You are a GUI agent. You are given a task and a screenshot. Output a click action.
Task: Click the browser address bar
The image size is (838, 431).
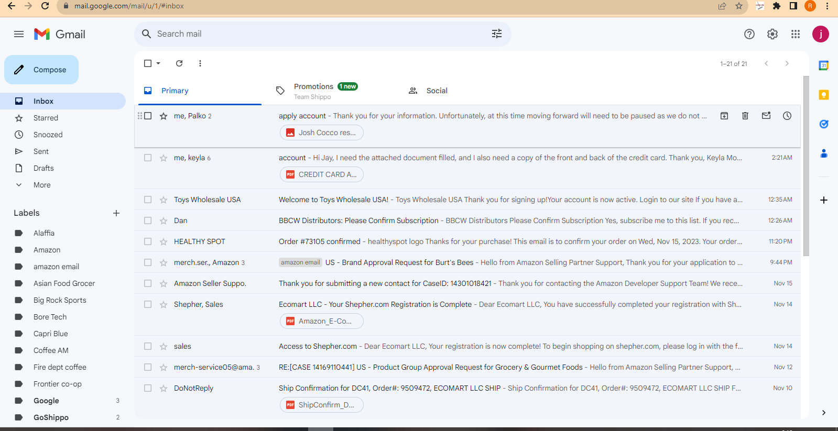pyautogui.click(x=388, y=6)
